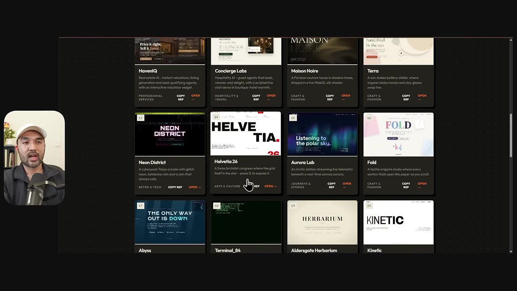Select the Terminal_84 preview thumbnail
The image size is (517, 291).
coord(246,222)
